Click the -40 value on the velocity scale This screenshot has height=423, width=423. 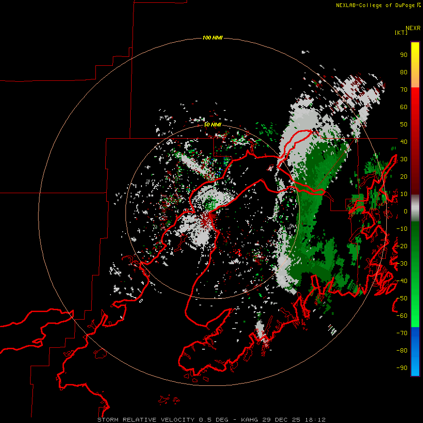[402, 281]
